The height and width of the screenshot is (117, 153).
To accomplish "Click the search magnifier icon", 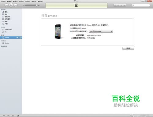I will tap(133, 5).
